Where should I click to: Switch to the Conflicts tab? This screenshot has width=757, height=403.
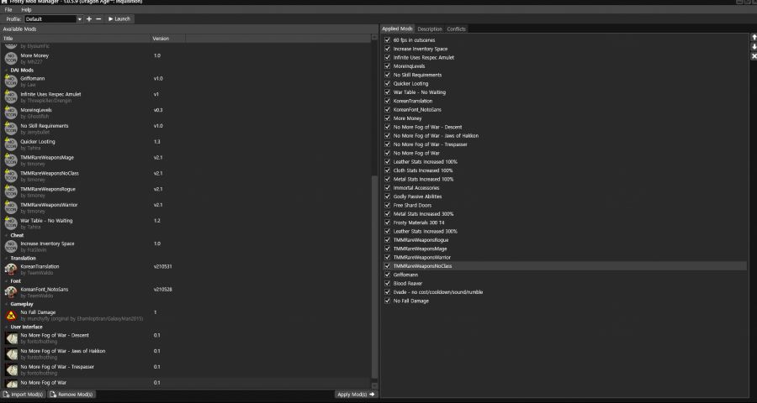pos(456,29)
